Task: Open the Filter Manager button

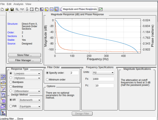Action: (25, 60)
